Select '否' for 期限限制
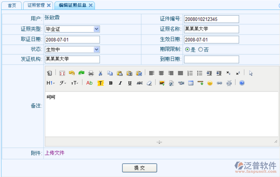Screen dimensions: 280x177 (x=200, y=50)
